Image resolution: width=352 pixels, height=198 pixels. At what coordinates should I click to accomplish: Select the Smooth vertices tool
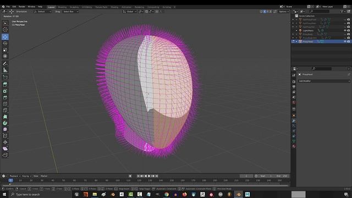tap(5, 130)
